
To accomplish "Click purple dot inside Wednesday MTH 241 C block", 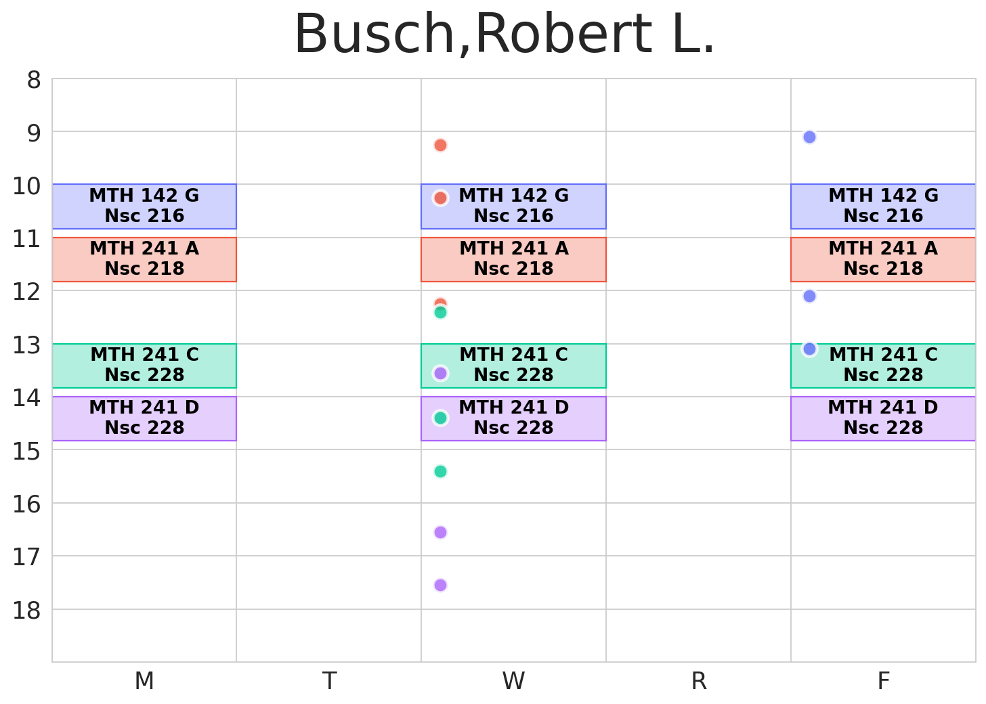I will pyautogui.click(x=440, y=373).
